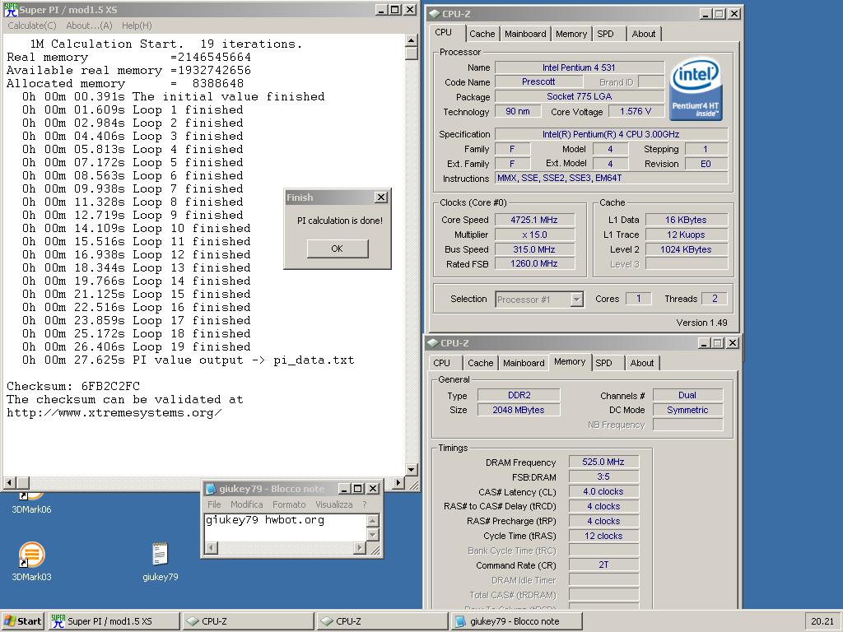The image size is (843, 632).
Task: Click the taskbar clock showing 20.21
Action: (x=822, y=620)
